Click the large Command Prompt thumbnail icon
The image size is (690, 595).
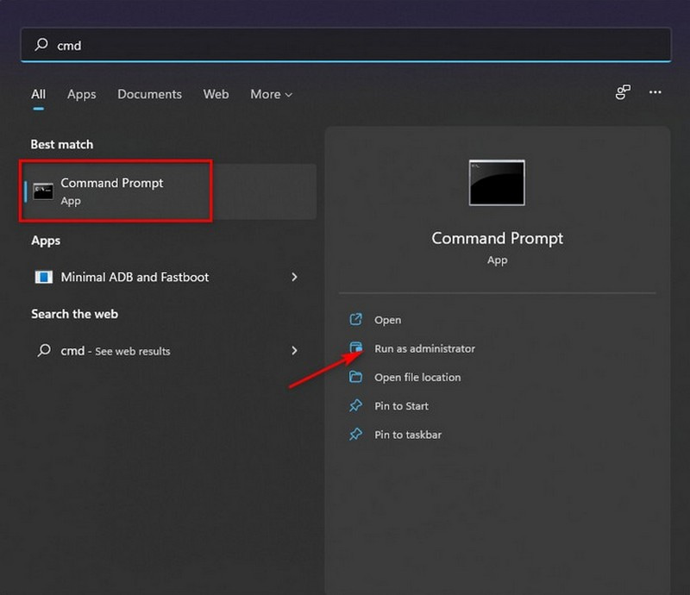pyautogui.click(x=497, y=183)
